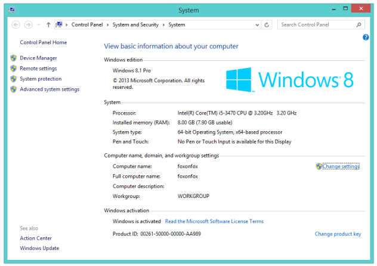Image resolution: width=377 pixels, height=266 pixels.
Task: Click shield icon next to Change settings
Action: pyautogui.click(x=319, y=166)
